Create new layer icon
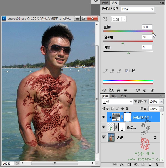Image resolution: width=166 pixels, height=168 pixels. point(150,164)
